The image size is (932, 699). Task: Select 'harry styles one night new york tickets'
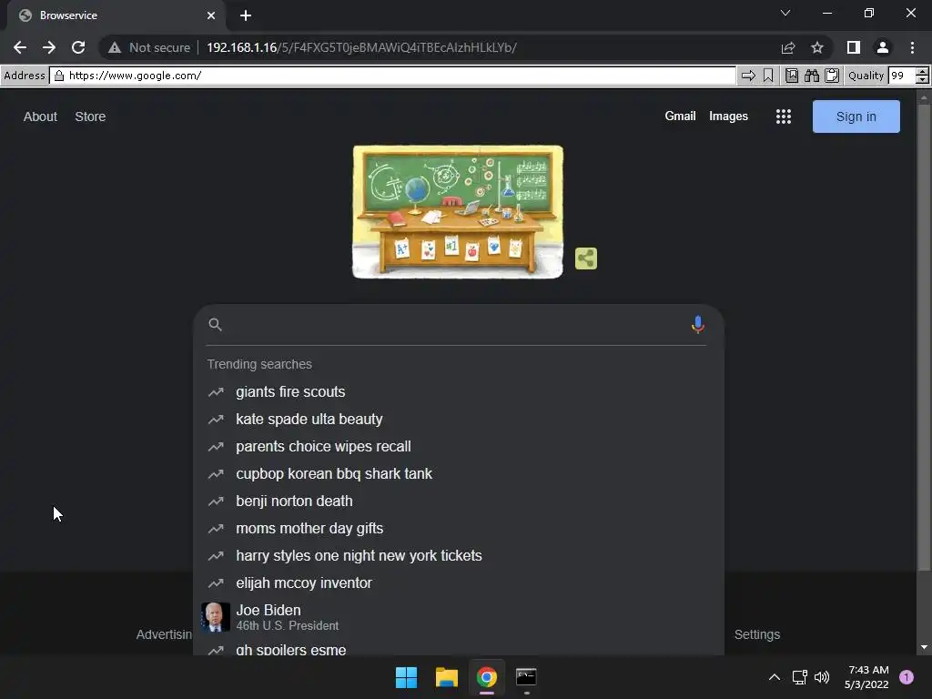point(459,556)
